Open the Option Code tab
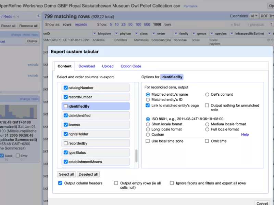Screen dimensions: 274x205 click(x=130, y=66)
